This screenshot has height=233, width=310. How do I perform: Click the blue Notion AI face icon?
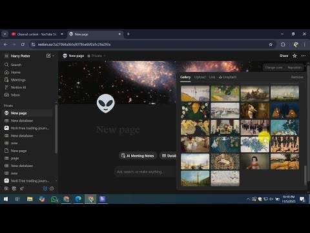(45, 189)
